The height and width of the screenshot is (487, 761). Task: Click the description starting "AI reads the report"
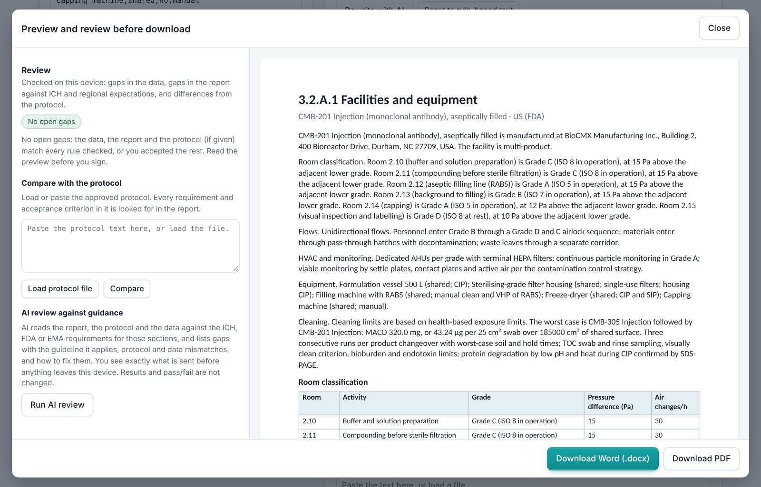click(129, 355)
